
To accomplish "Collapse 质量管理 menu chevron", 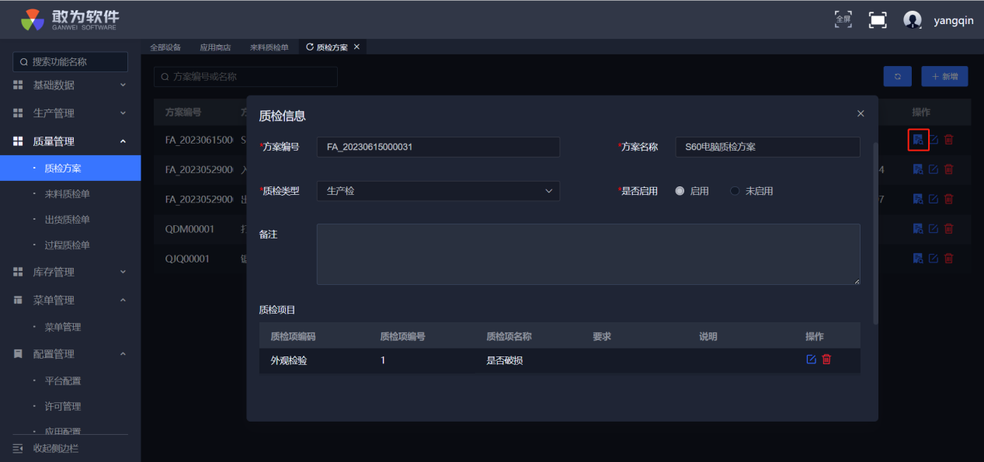I will [x=123, y=141].
